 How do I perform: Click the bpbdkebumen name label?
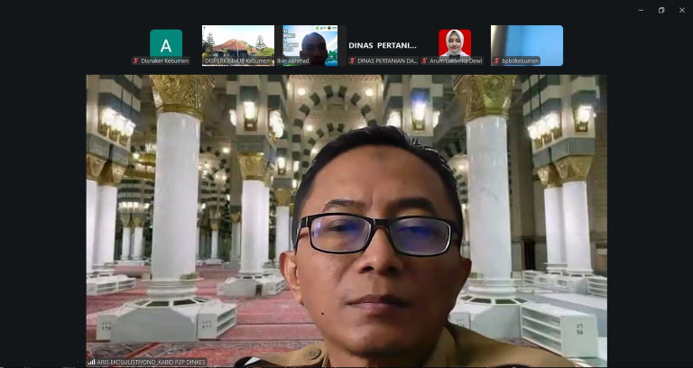tap(520, 61)
